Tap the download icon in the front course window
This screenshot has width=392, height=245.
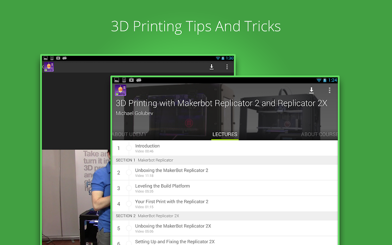click(x=311, y=90)
